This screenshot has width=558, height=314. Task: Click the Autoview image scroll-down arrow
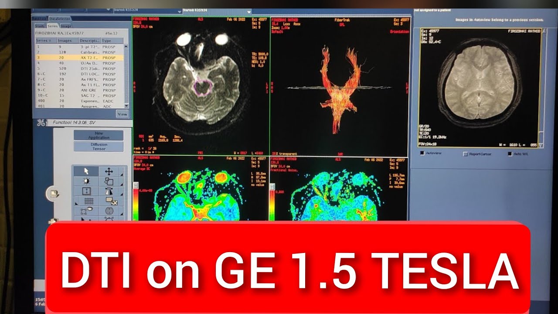541,145
